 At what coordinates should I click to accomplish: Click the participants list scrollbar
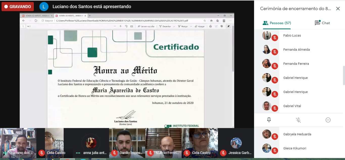point(344,76)
